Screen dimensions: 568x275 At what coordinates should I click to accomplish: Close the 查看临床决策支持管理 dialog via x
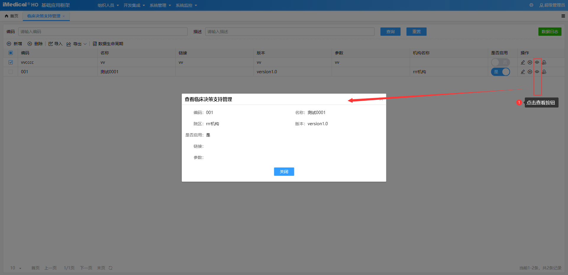coord(381,99)
